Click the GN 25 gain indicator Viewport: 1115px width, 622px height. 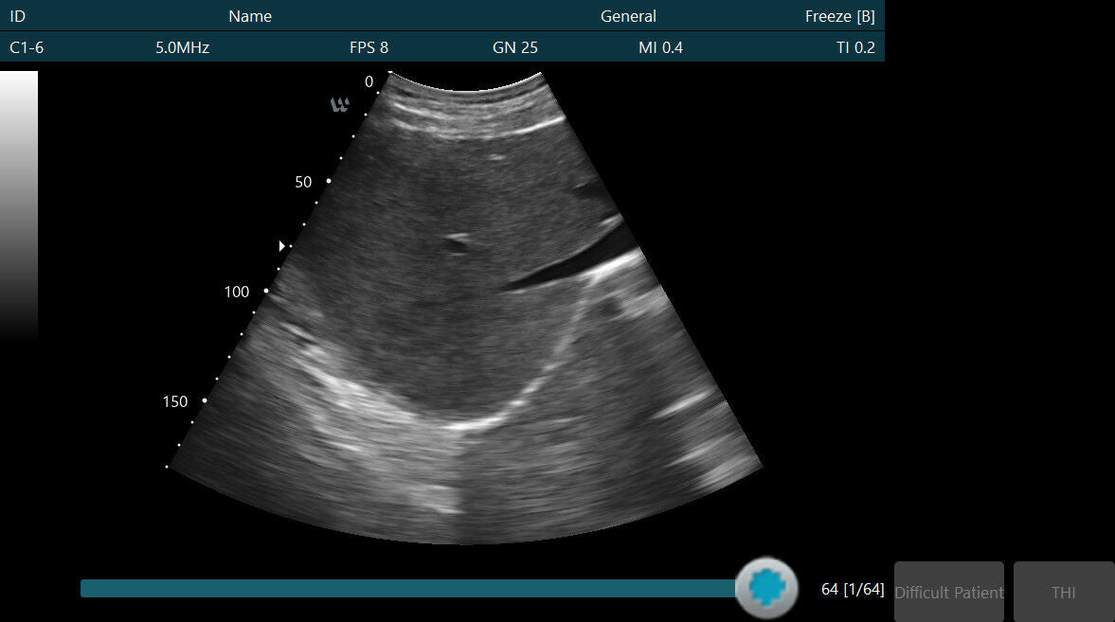pos(515,46)
